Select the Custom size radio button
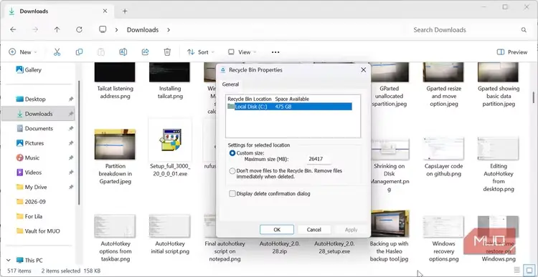 (x=232, y=153)
